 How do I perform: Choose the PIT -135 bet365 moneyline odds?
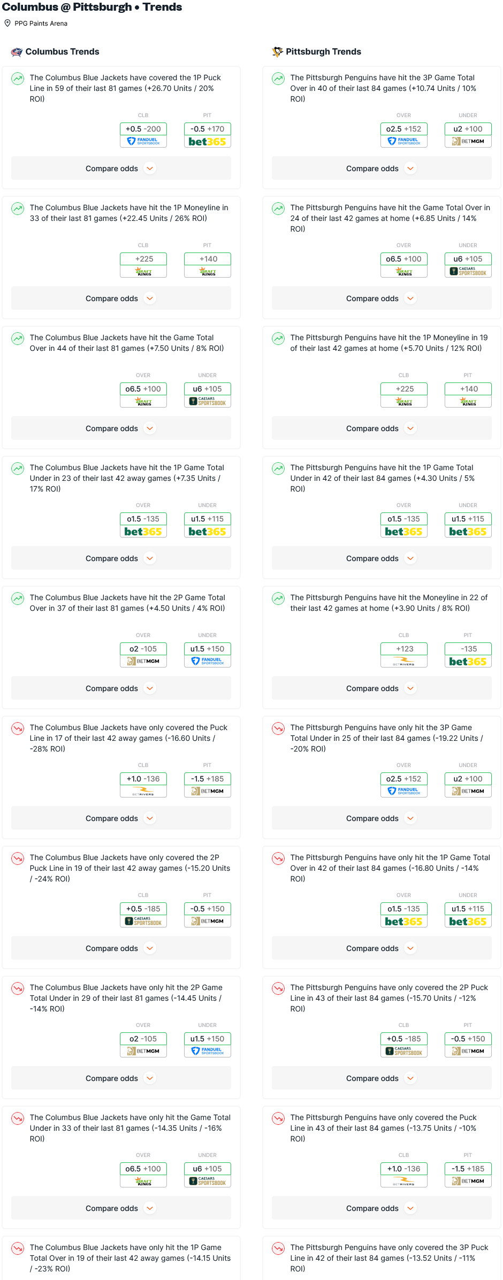(x=468, y=655)
